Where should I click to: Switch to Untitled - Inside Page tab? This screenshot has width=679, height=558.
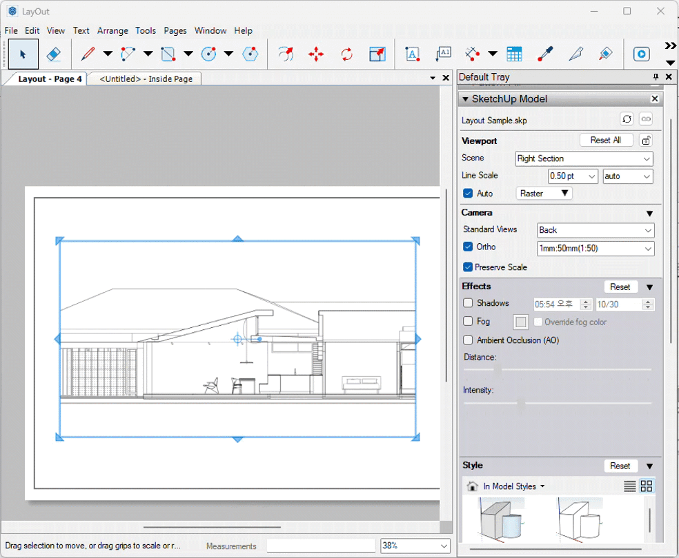pos(146,79)
